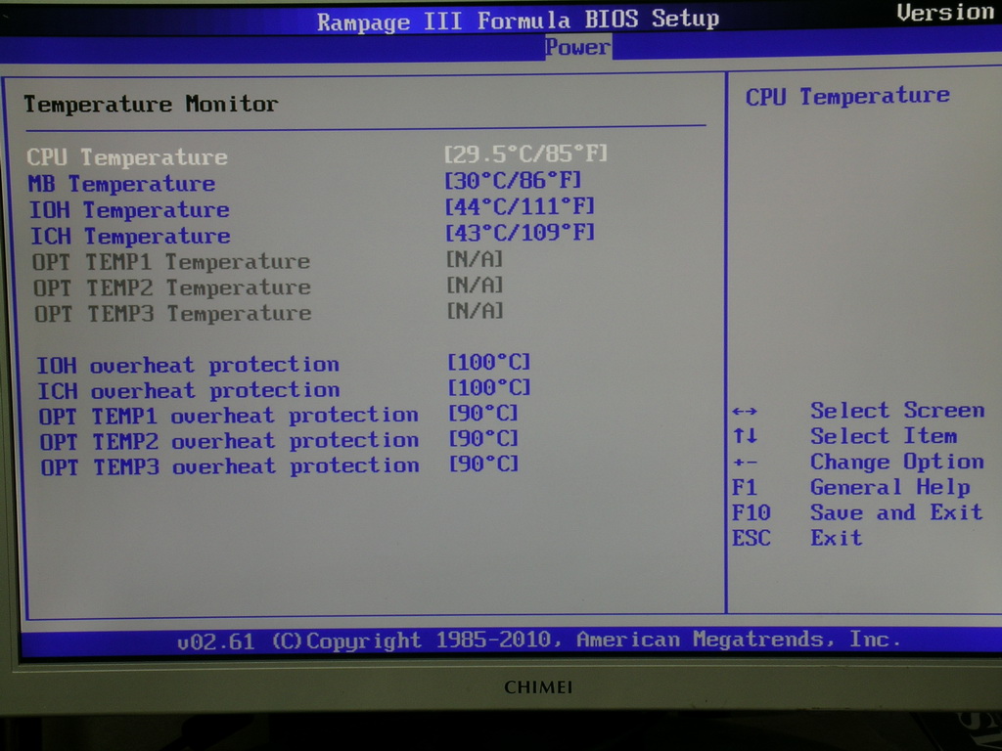Select the CPU Temperature row label
This screenshot has width=1002, height=751.
click(127, 157)
